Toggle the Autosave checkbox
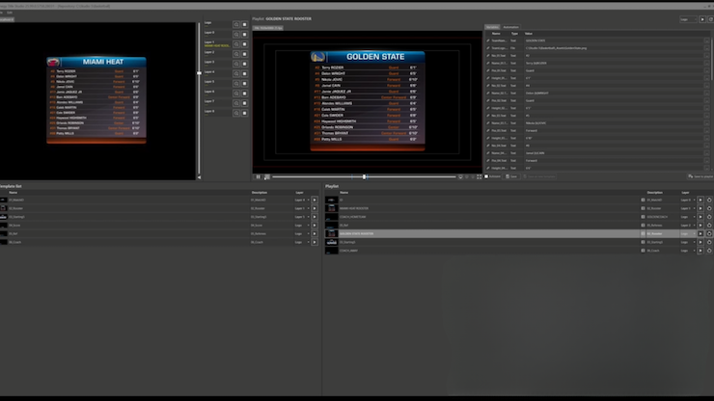 tap(486, 176)
